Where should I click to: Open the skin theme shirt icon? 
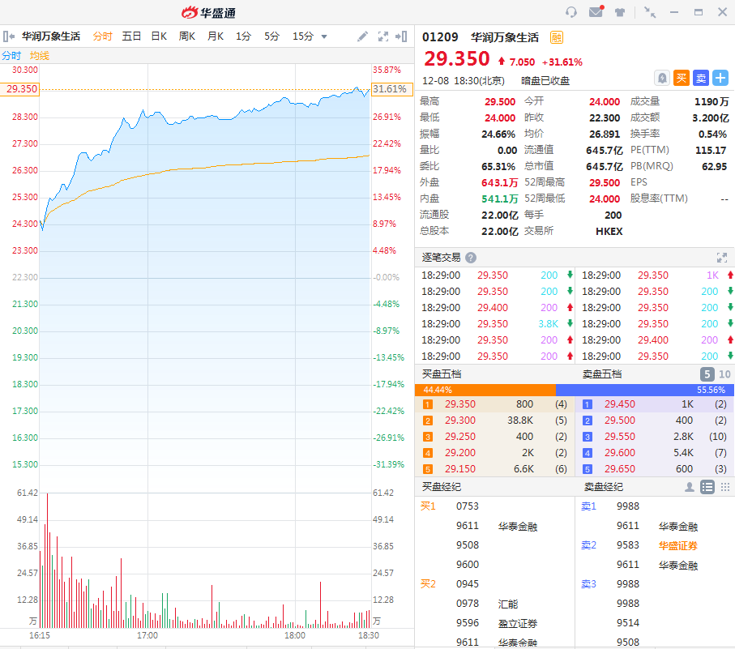pyautogui.click(x=620, y=12)
